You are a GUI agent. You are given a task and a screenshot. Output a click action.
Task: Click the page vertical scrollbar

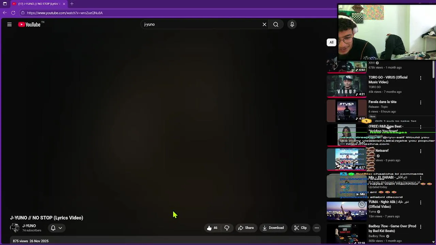coord(434,70)
